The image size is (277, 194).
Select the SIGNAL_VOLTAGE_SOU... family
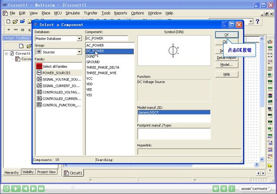pyautogui.click(x=59, y=79)
